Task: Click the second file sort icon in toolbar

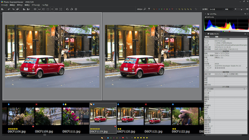Action: [x=28, y=9]
